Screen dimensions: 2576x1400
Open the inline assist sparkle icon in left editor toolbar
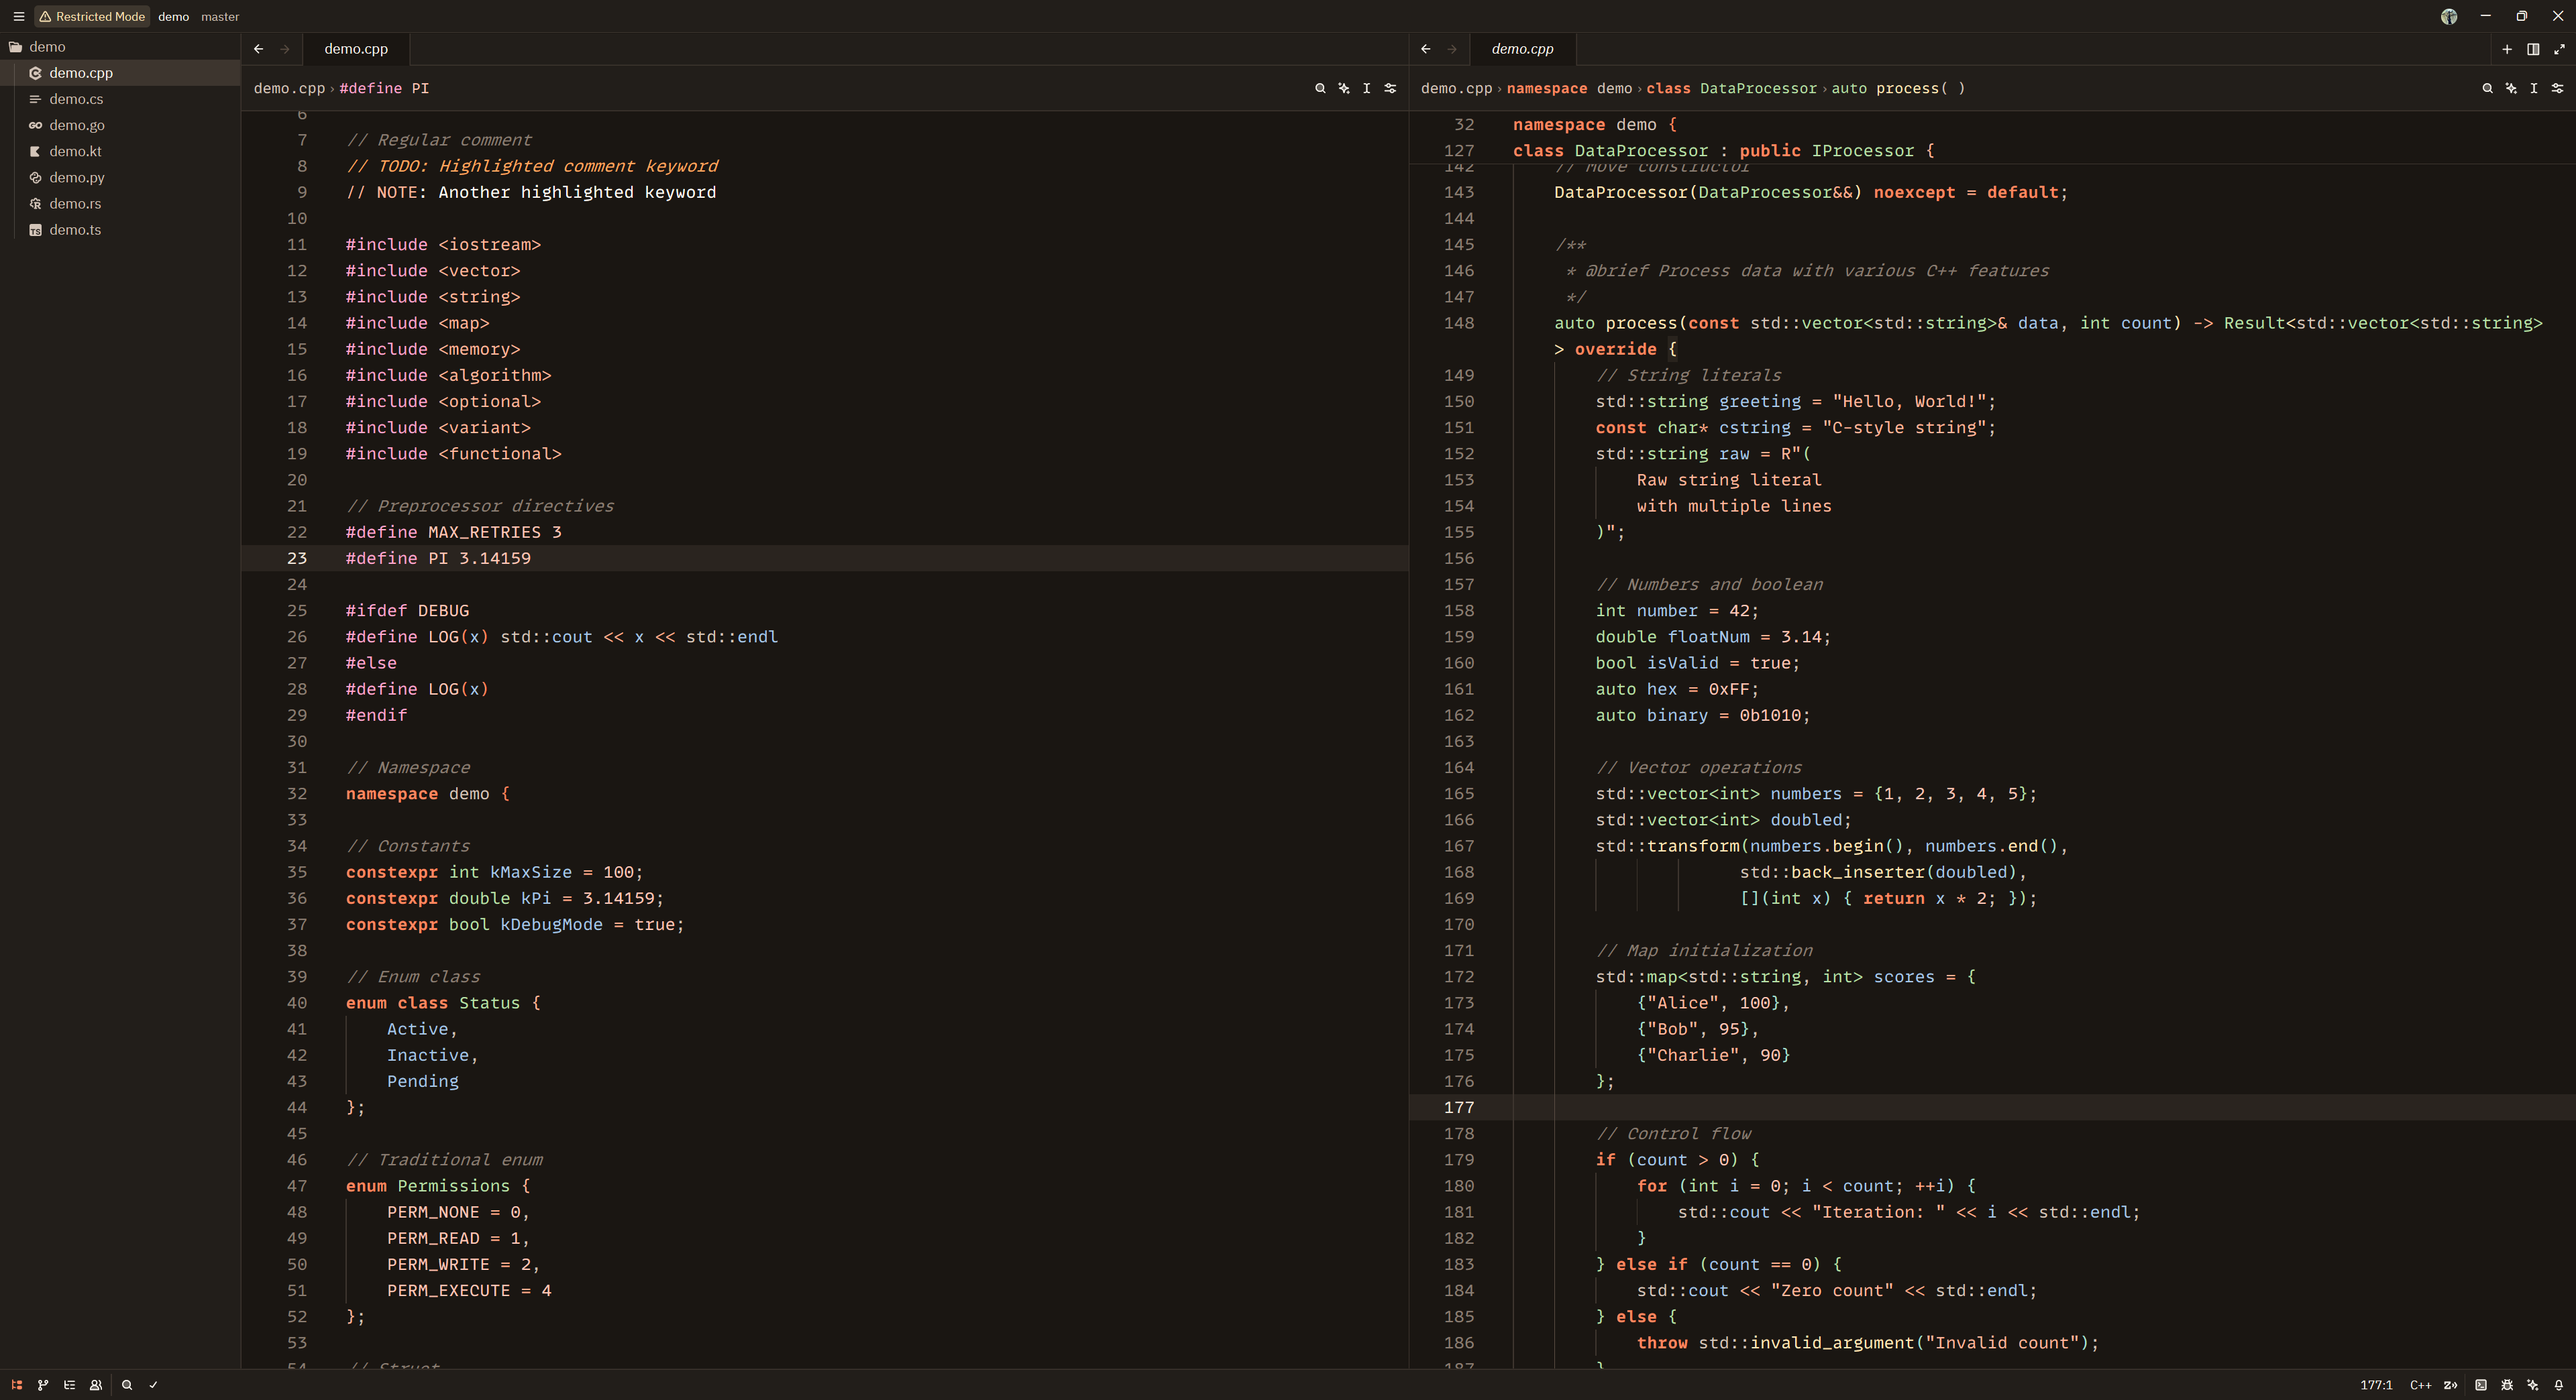[x=1344, y=88]
